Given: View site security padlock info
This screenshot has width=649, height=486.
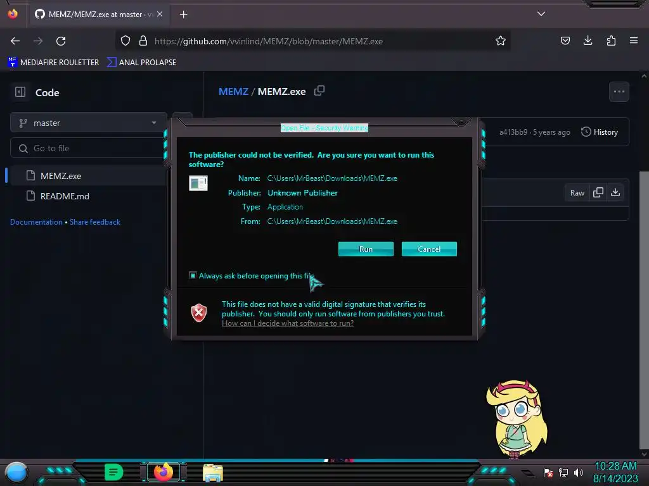Looking at the screenshot, I should click(x=143, y=40).
